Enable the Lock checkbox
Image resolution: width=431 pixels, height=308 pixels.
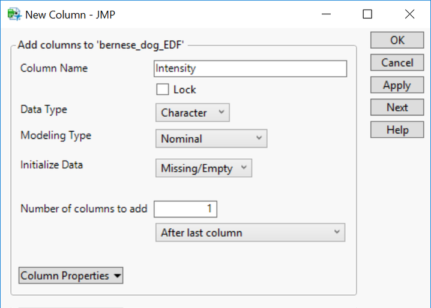pos(162,90)
